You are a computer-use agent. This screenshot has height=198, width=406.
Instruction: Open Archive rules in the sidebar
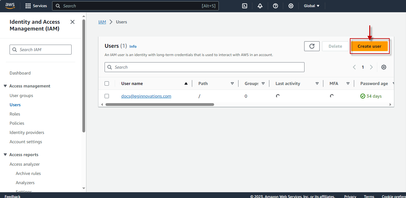(28, 173)
